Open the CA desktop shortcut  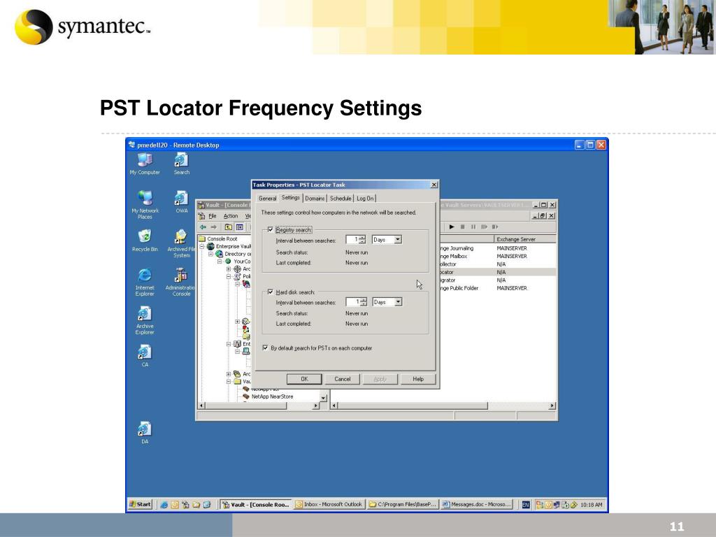[x=145, y=356]
